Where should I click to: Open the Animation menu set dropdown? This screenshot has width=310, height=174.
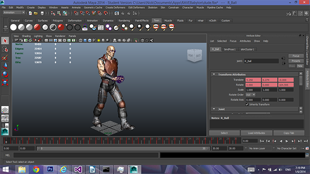[14, 13]
